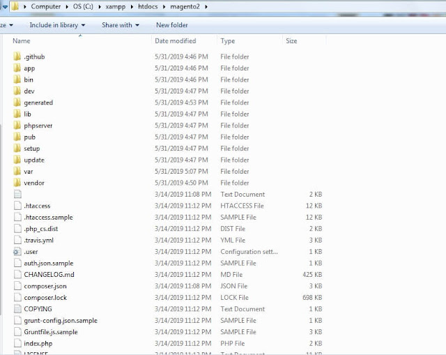Click the pub folder icon

click(17, 137)
